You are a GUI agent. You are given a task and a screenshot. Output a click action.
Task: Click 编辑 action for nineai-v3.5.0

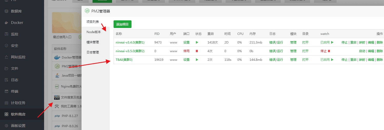click(371, 51)
